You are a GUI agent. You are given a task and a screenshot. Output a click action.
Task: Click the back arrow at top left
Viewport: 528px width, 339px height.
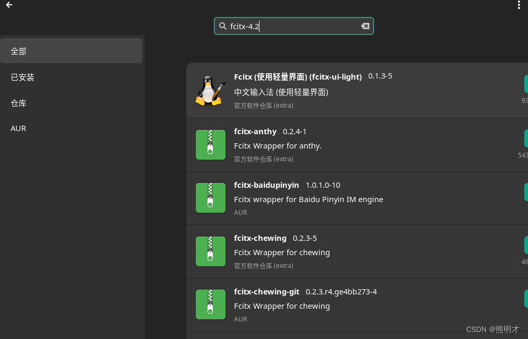8,5
